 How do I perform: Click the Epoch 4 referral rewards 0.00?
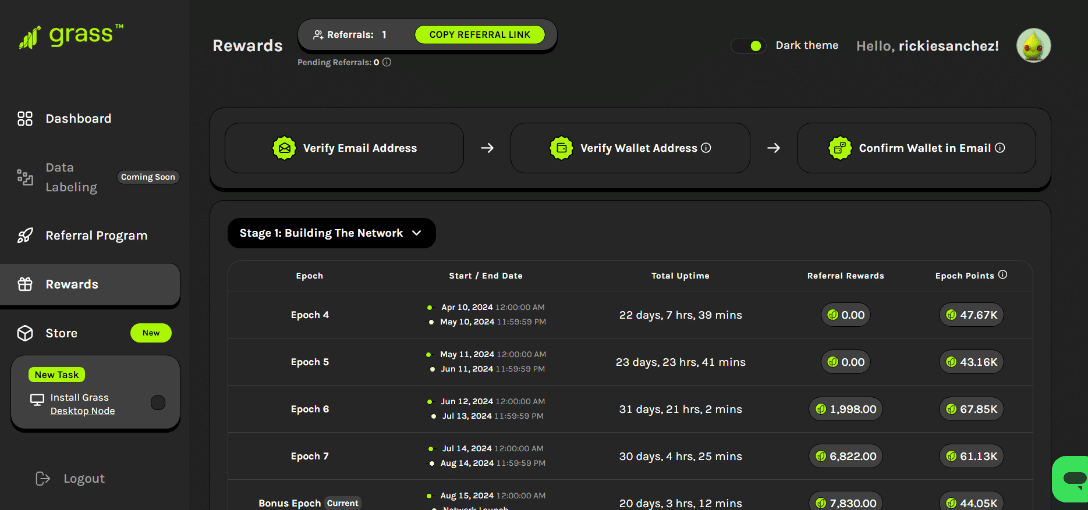[x=846, y=315]
